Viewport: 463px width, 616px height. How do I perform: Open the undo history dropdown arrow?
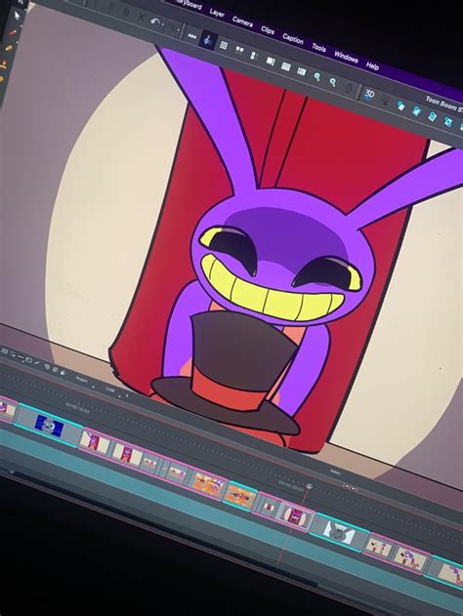[163, 25]
